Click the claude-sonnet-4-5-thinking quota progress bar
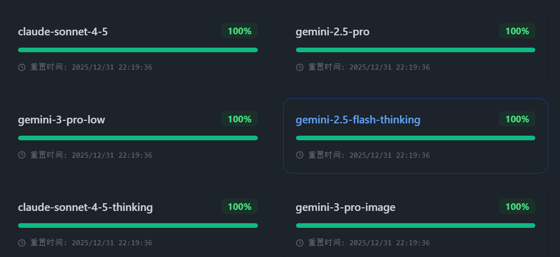 point(138,225)
